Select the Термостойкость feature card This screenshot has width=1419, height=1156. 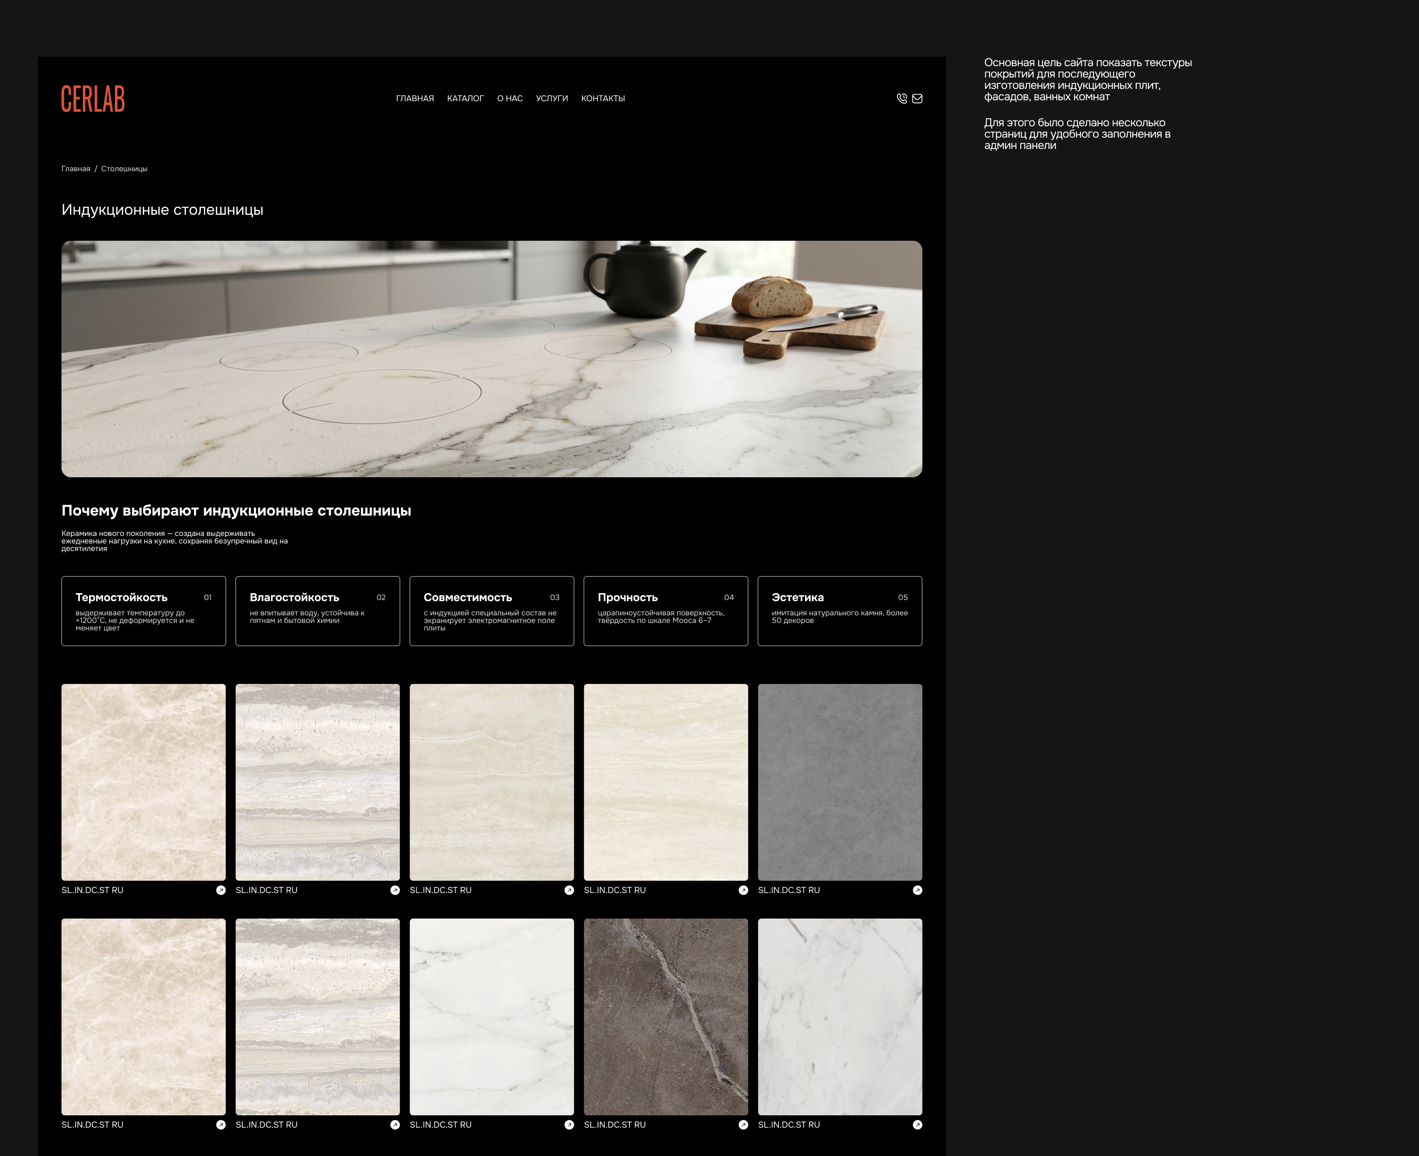point(144,611)
